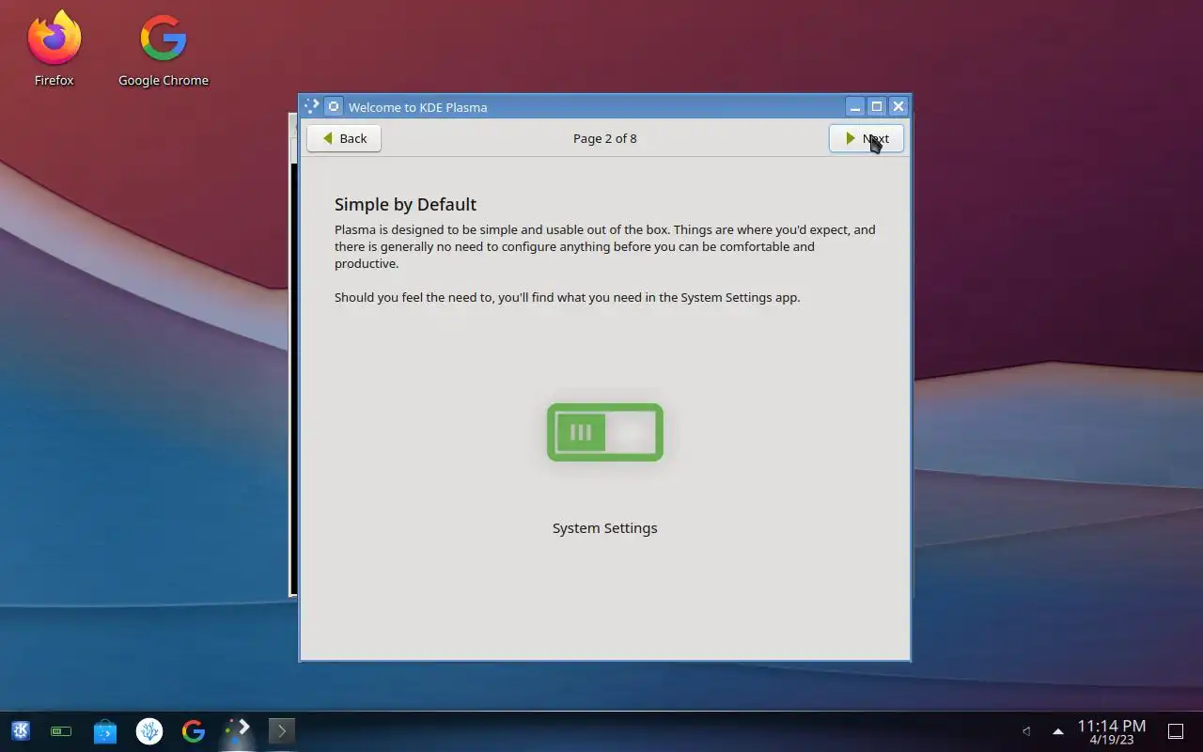Launch Discover software center from taskbar
The height and width of the screenshot is (752, 1203).
tap(105, 730)
